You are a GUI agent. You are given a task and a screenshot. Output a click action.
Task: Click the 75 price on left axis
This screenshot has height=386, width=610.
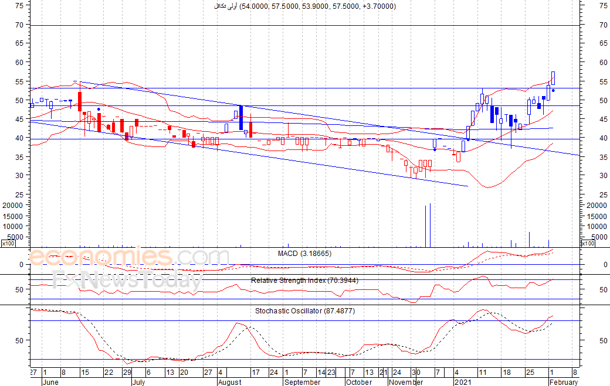tap(19, 5)
